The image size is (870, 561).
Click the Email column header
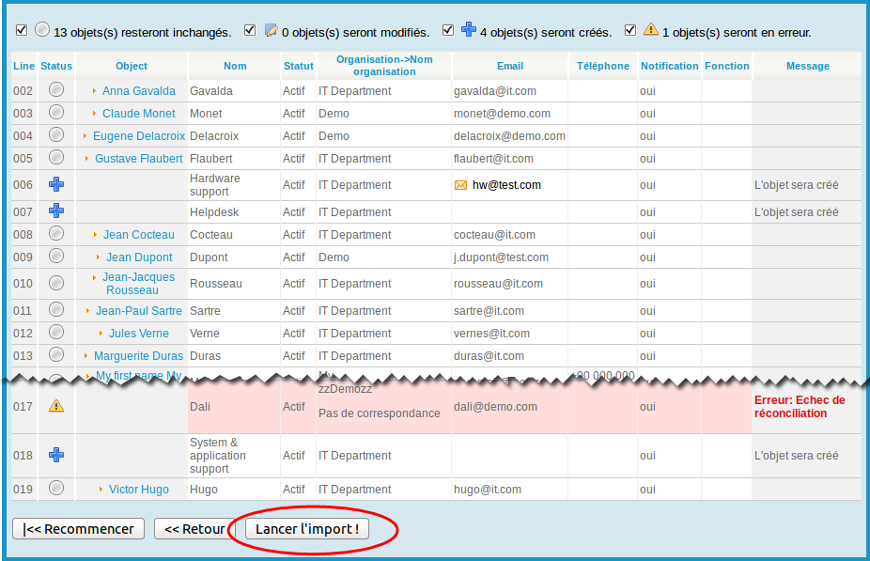point(510,66)
